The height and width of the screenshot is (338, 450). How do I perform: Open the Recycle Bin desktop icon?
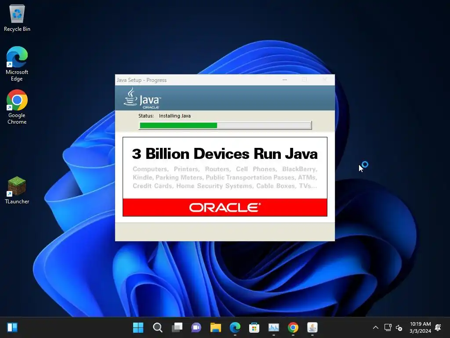17,18
